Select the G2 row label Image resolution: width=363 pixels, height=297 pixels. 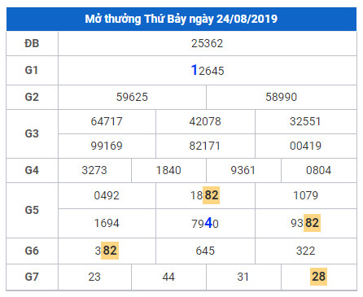click(32, 97)
